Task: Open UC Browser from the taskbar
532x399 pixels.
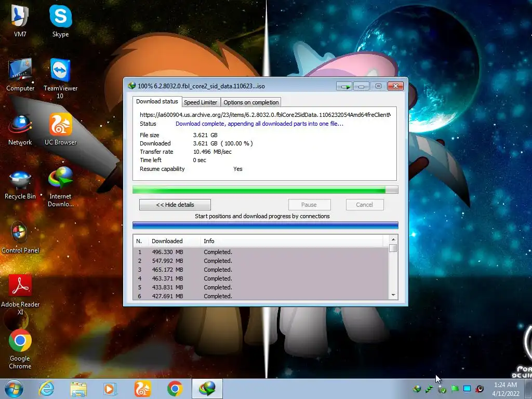Action: coord(142,389)
